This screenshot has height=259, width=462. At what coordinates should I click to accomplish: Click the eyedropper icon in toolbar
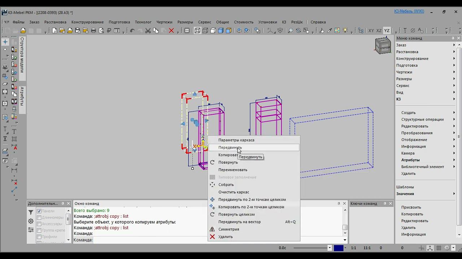[x=329, y=31]
